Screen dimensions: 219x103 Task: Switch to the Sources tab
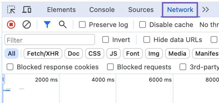(x=141, y=10)
